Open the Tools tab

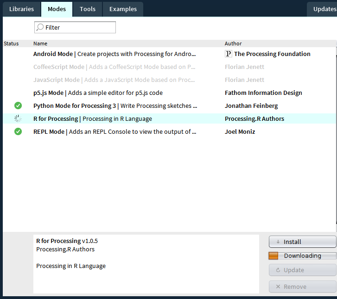point(88,9)
